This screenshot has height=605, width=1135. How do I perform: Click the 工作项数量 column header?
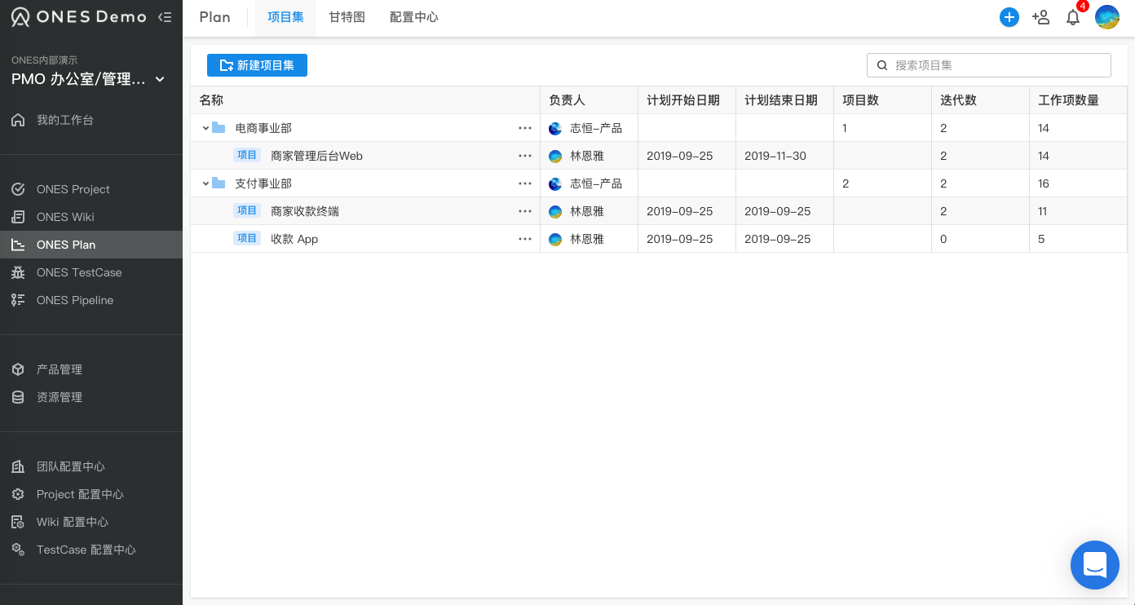point(1078,100)
